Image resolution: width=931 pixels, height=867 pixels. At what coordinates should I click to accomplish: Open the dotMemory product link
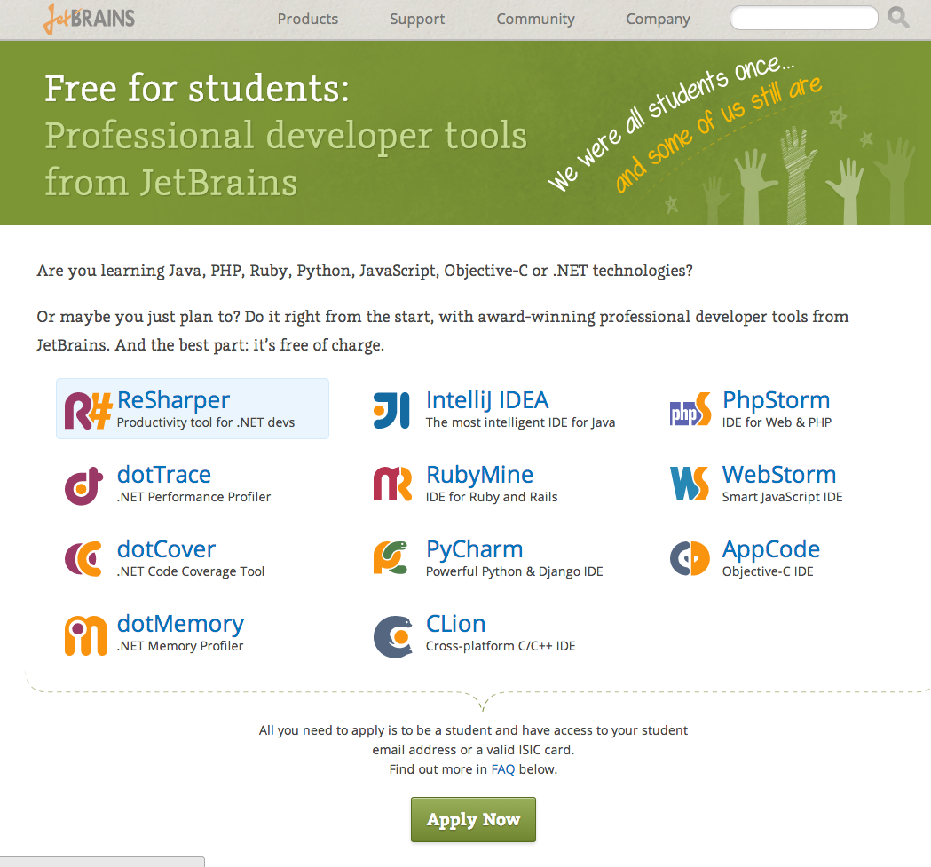pyautogui.click(x=180, y=624)
